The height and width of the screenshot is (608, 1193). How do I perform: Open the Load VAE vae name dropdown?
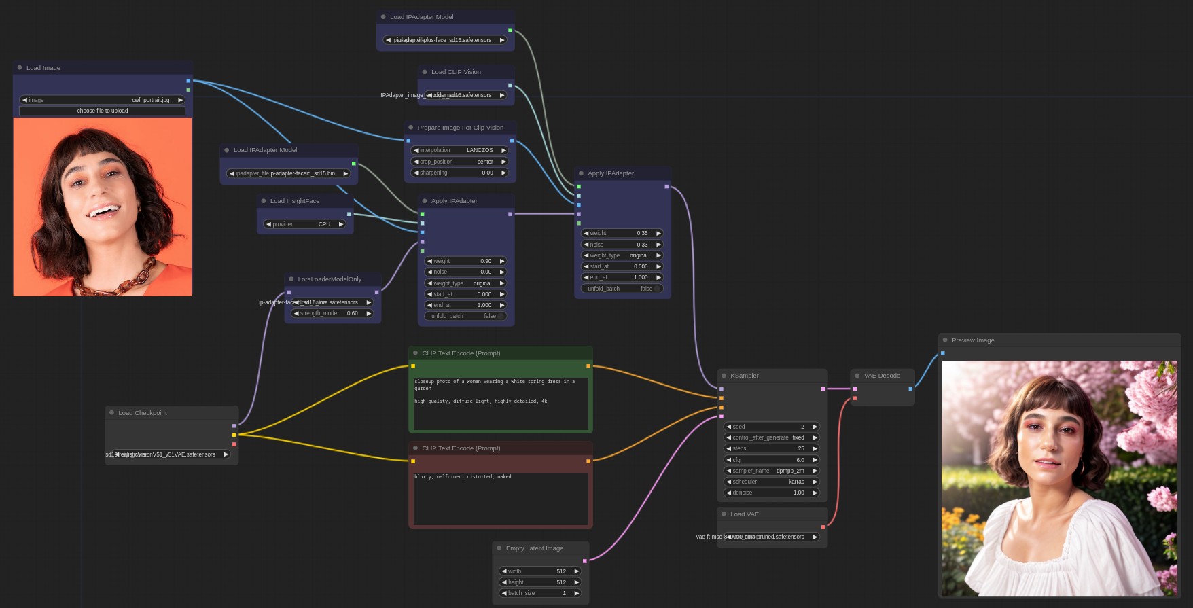tap(772, 537)
